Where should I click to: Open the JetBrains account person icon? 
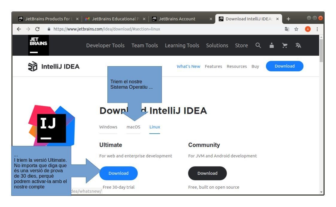[271, 45]
